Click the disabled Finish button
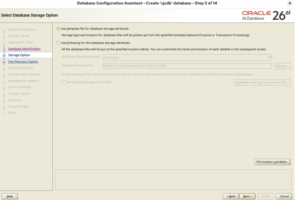 pyautogui.click(x=266, y=196)
